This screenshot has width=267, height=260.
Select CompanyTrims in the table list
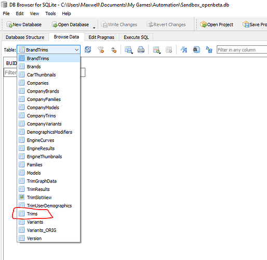click(x=48, y=115)
